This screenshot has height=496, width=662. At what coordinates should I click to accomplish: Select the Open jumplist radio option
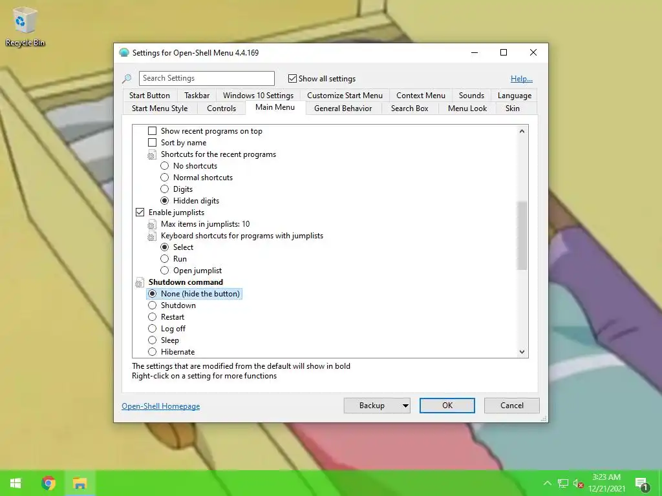click(165, 271)
